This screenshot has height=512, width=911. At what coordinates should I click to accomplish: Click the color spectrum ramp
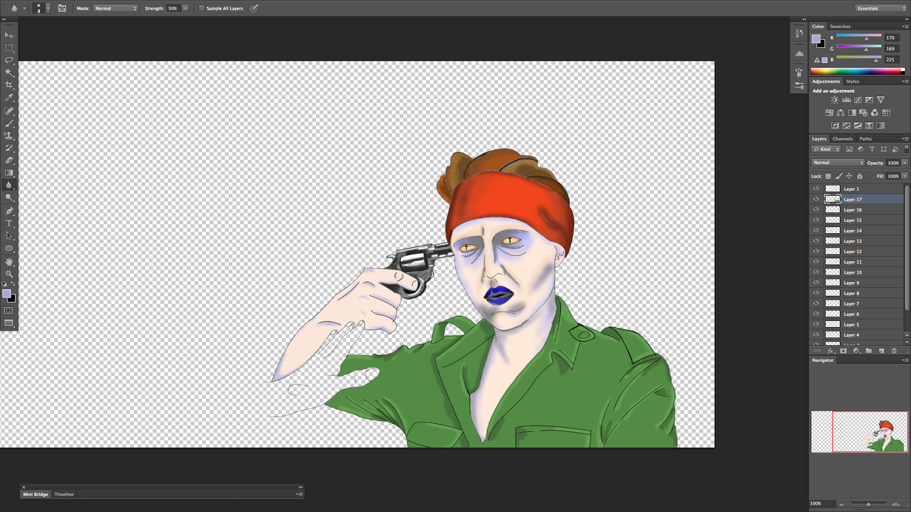coord(857,71)
